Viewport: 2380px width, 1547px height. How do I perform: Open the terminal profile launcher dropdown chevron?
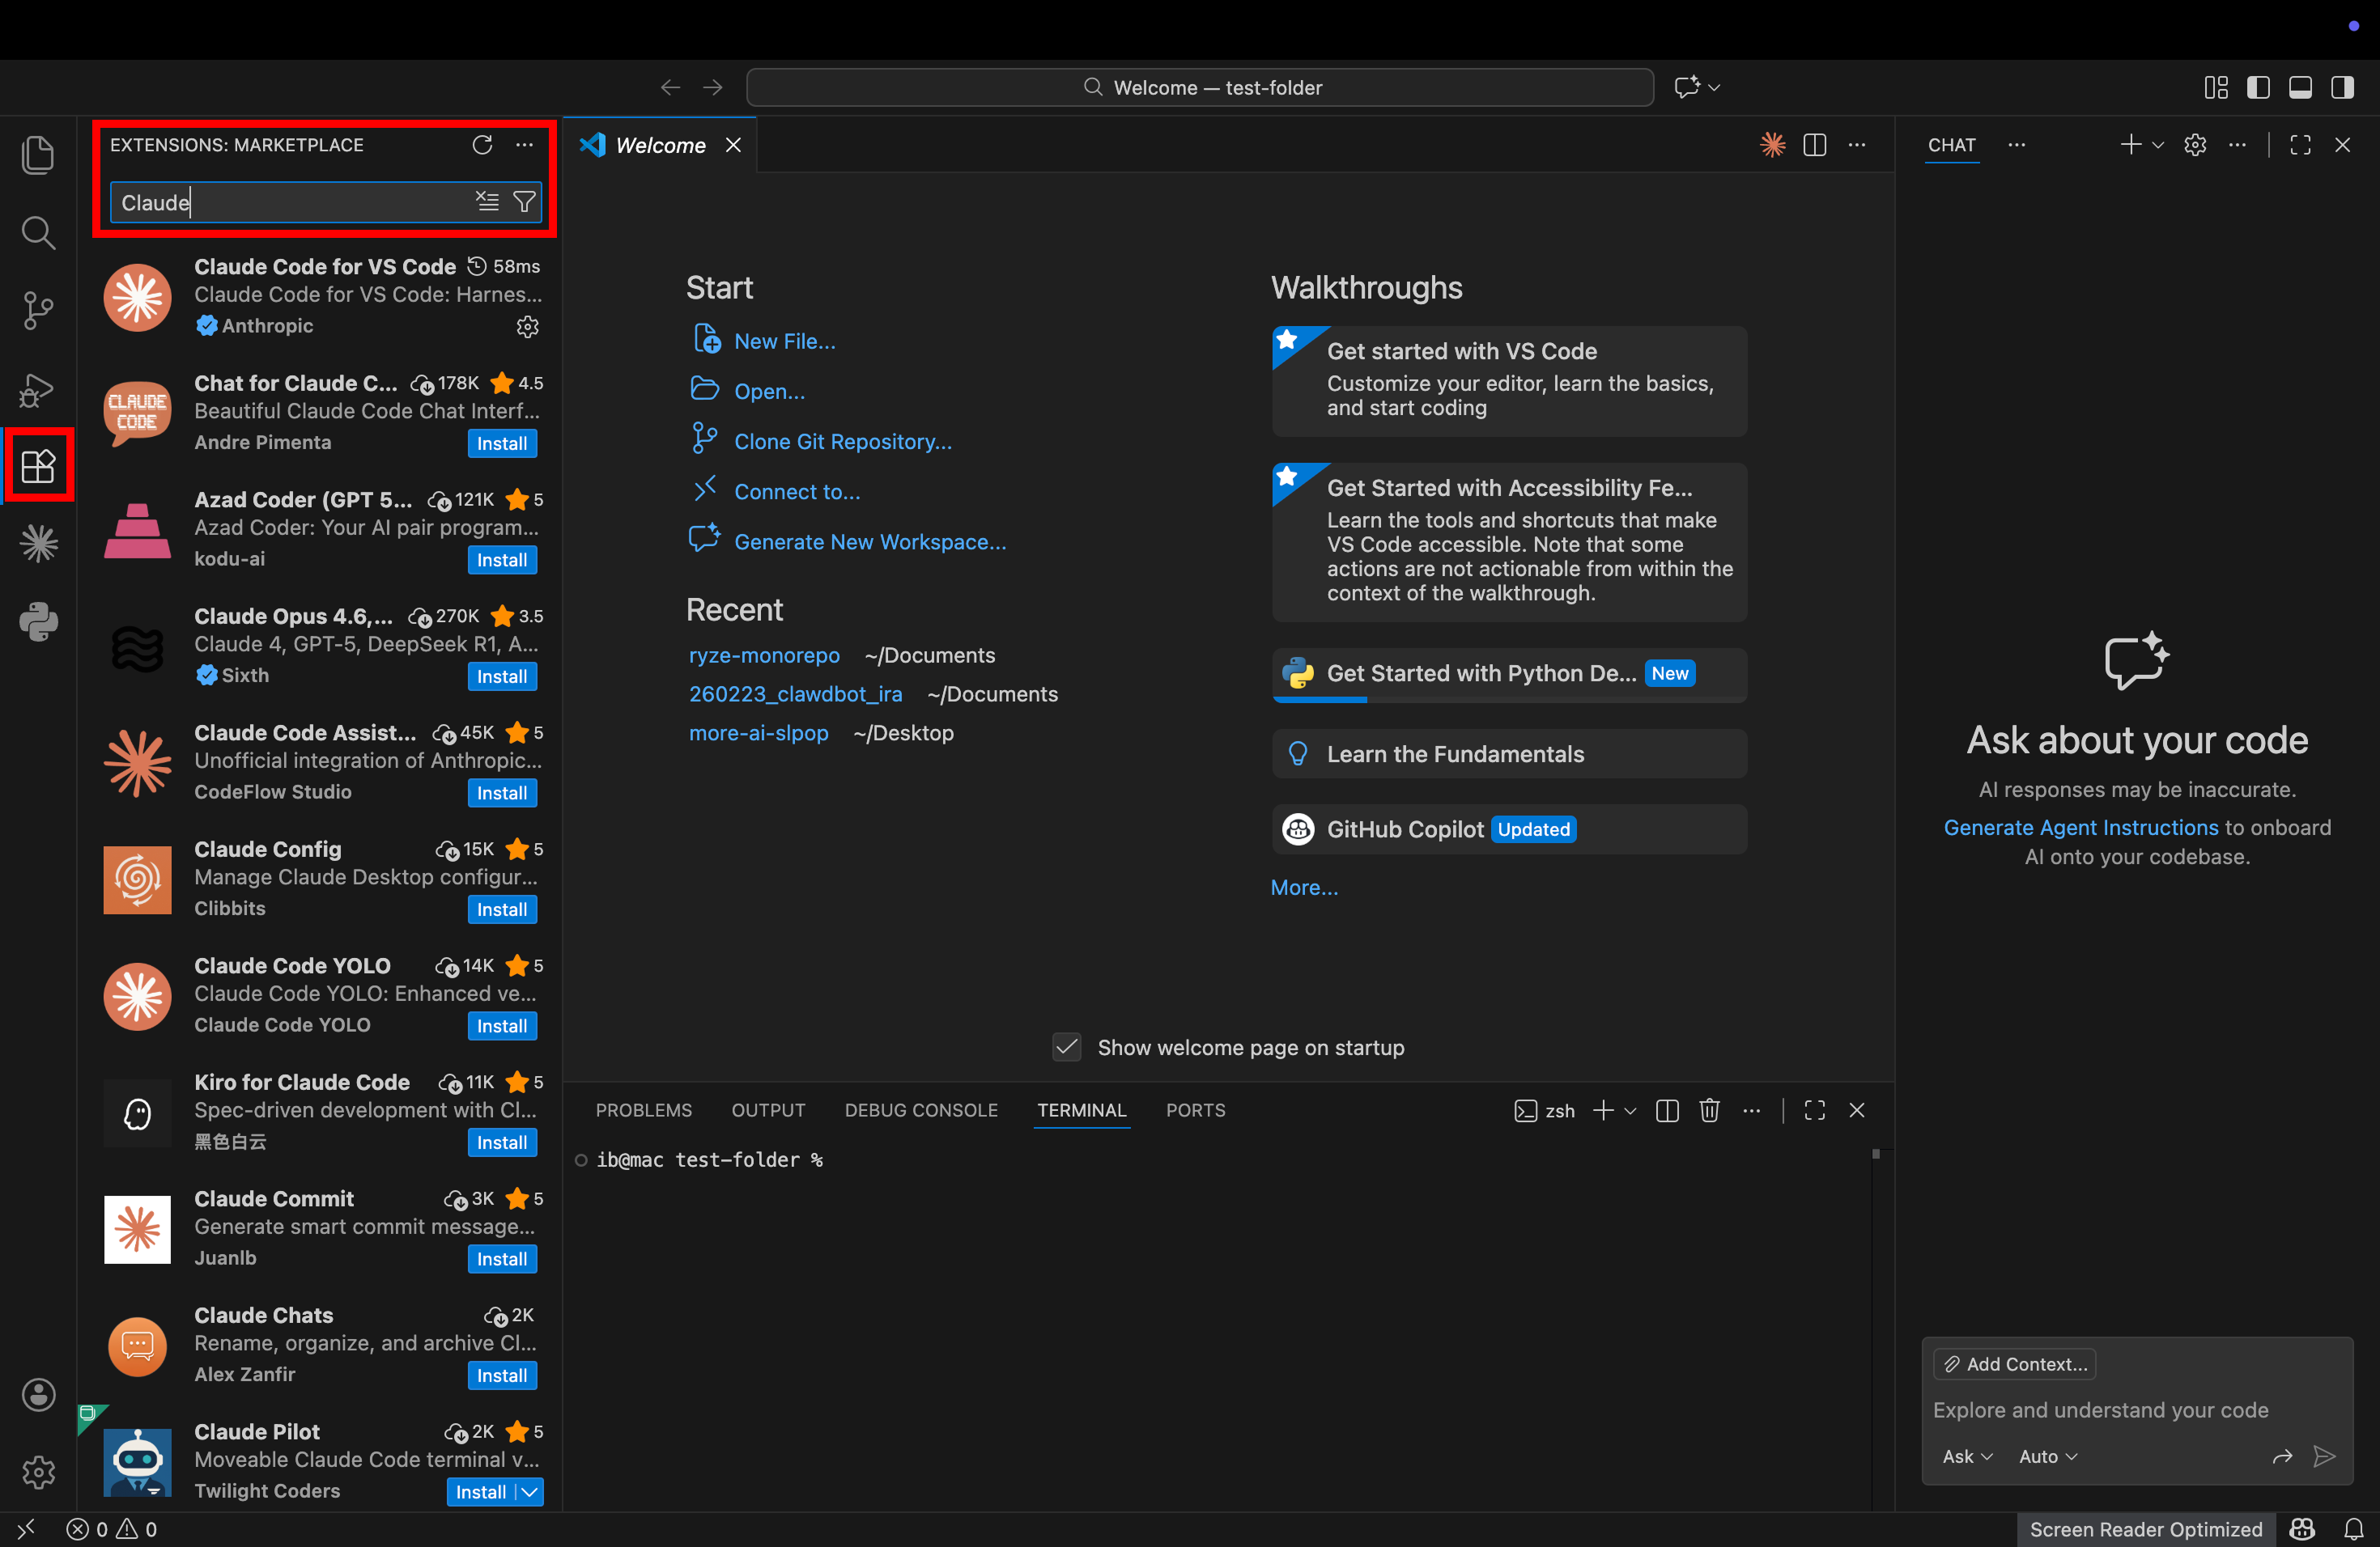click(x=1630, y=1110)
